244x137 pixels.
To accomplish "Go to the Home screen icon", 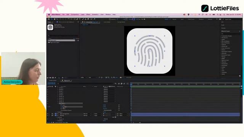I will [x=49, y=19].
